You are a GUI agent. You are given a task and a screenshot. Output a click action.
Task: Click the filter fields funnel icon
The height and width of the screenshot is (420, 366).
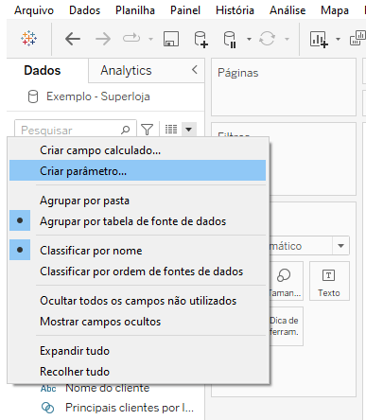click(147, 130)
